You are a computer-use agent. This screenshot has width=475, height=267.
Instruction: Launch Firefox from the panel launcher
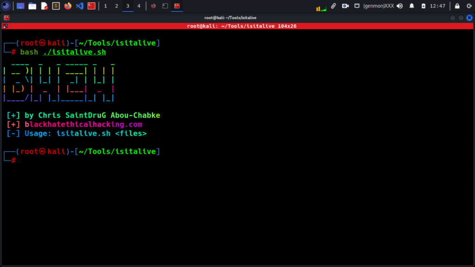point(68,6)
